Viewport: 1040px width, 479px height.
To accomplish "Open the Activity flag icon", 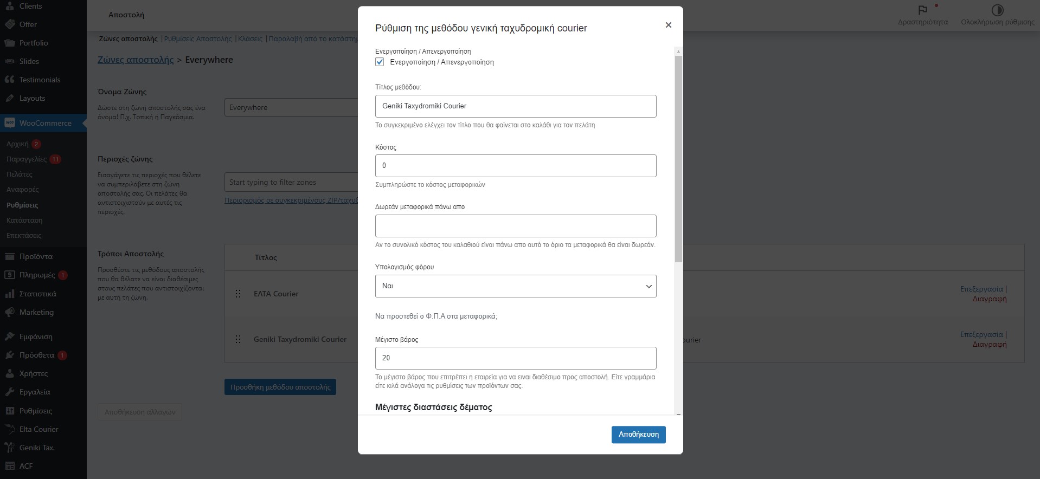I will [x=922, y=10].
